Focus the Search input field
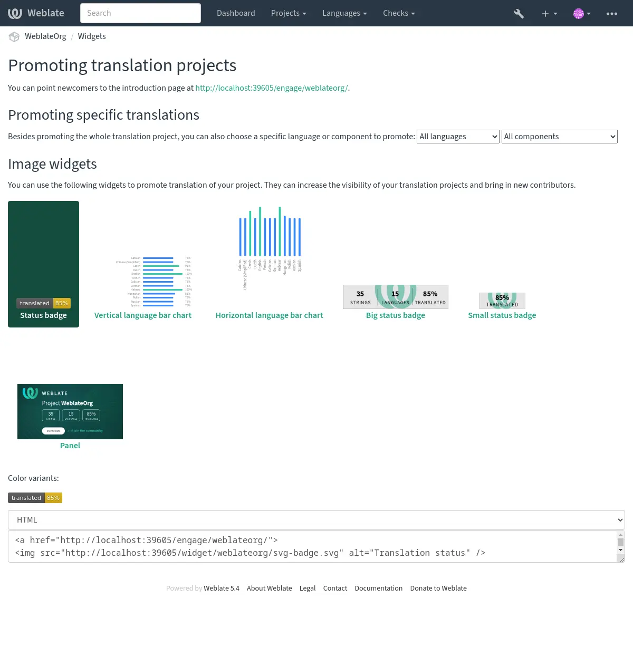 140,13
